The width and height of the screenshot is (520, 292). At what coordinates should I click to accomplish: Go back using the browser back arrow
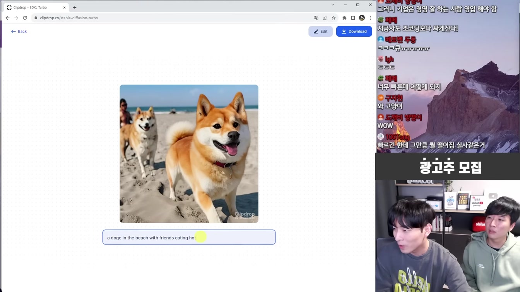tap(7, 18)
